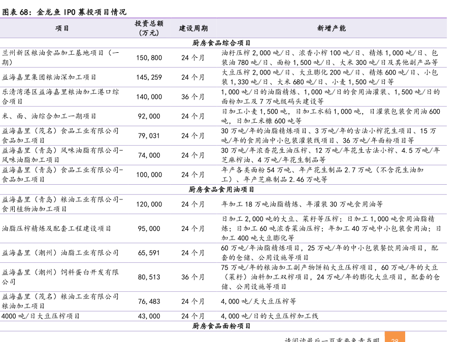The width and height of the screenshot is (459, 342).
Task: Click investment value 79,031
Action: coord(149,136)
